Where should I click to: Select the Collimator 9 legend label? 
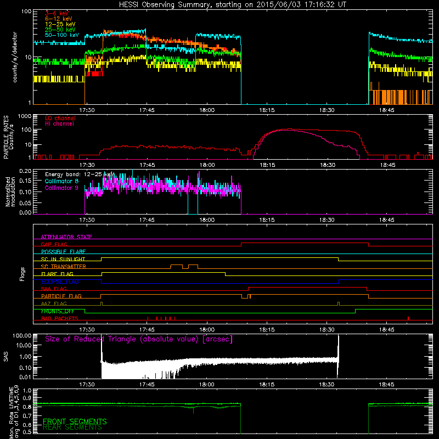point(61,188)
